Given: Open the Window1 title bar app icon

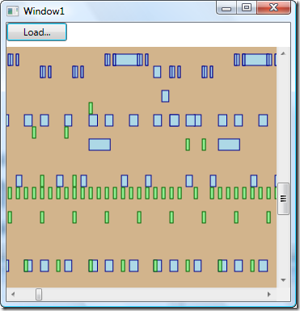Looking at the screenshot, I should pos(13,11).
